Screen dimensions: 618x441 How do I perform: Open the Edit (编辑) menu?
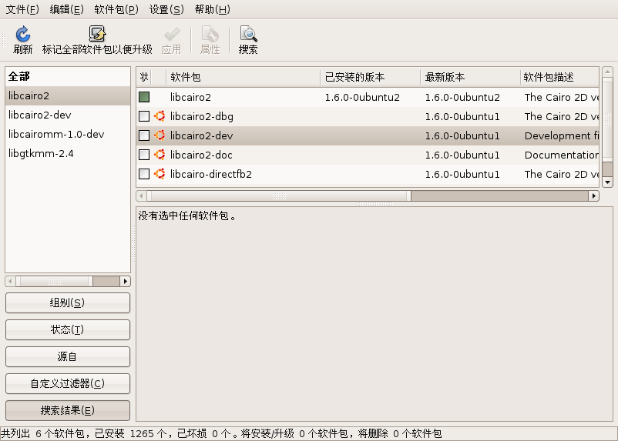point(66,9)
